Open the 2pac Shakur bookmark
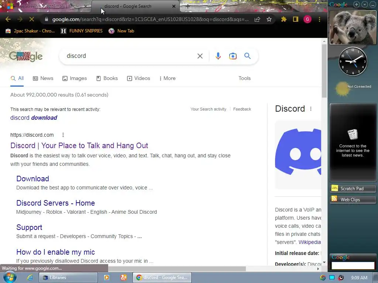Image resolution: width=378 pixels, height=283 pixels. click(x=30, y=31)
